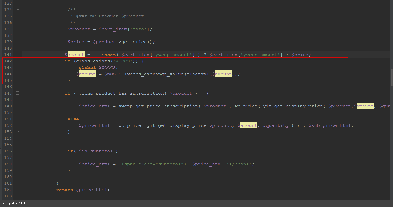Click the woocs_exchange_value method name
393x207 pixels.
coord(155,74)
